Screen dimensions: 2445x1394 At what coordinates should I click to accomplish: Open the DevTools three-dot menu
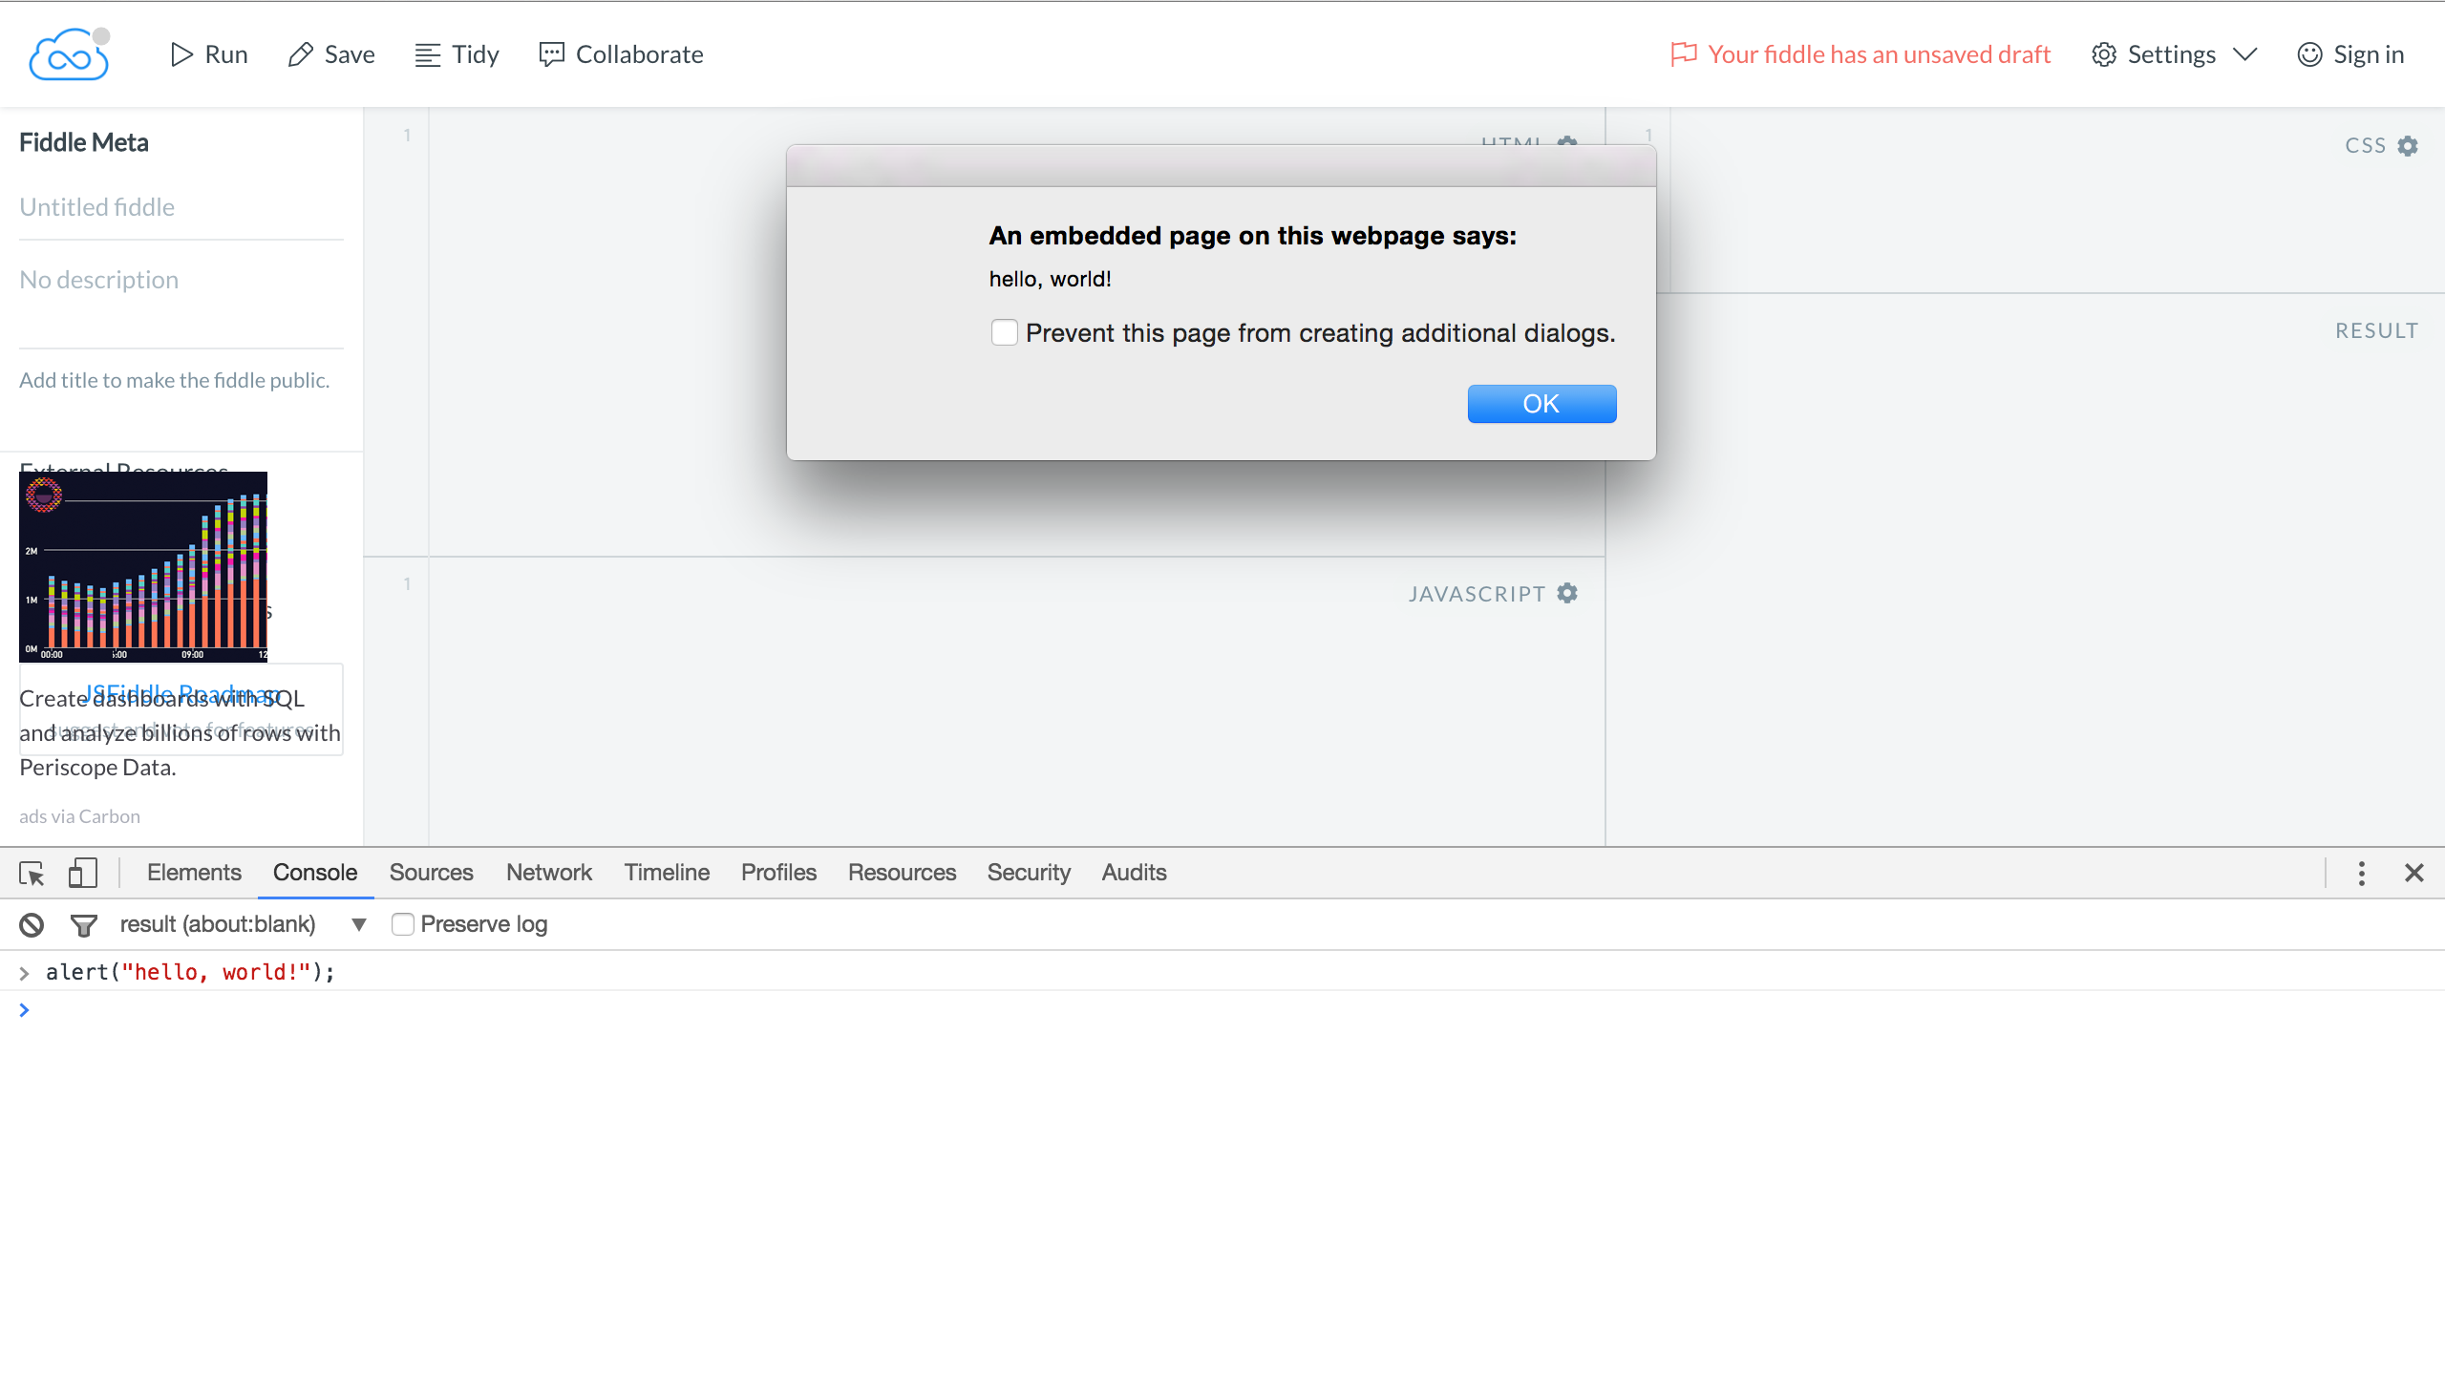coord(2362,873)
